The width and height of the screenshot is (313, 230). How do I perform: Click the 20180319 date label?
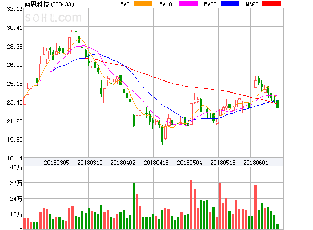90,163
